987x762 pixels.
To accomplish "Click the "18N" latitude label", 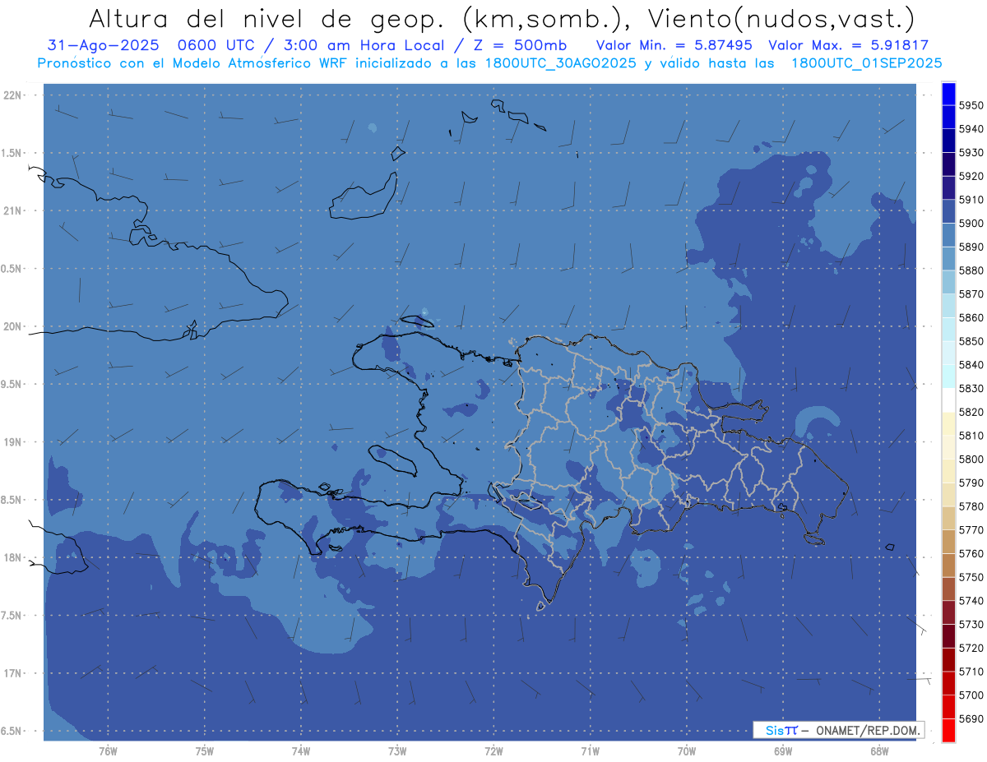I will click(x=12, y=557).
